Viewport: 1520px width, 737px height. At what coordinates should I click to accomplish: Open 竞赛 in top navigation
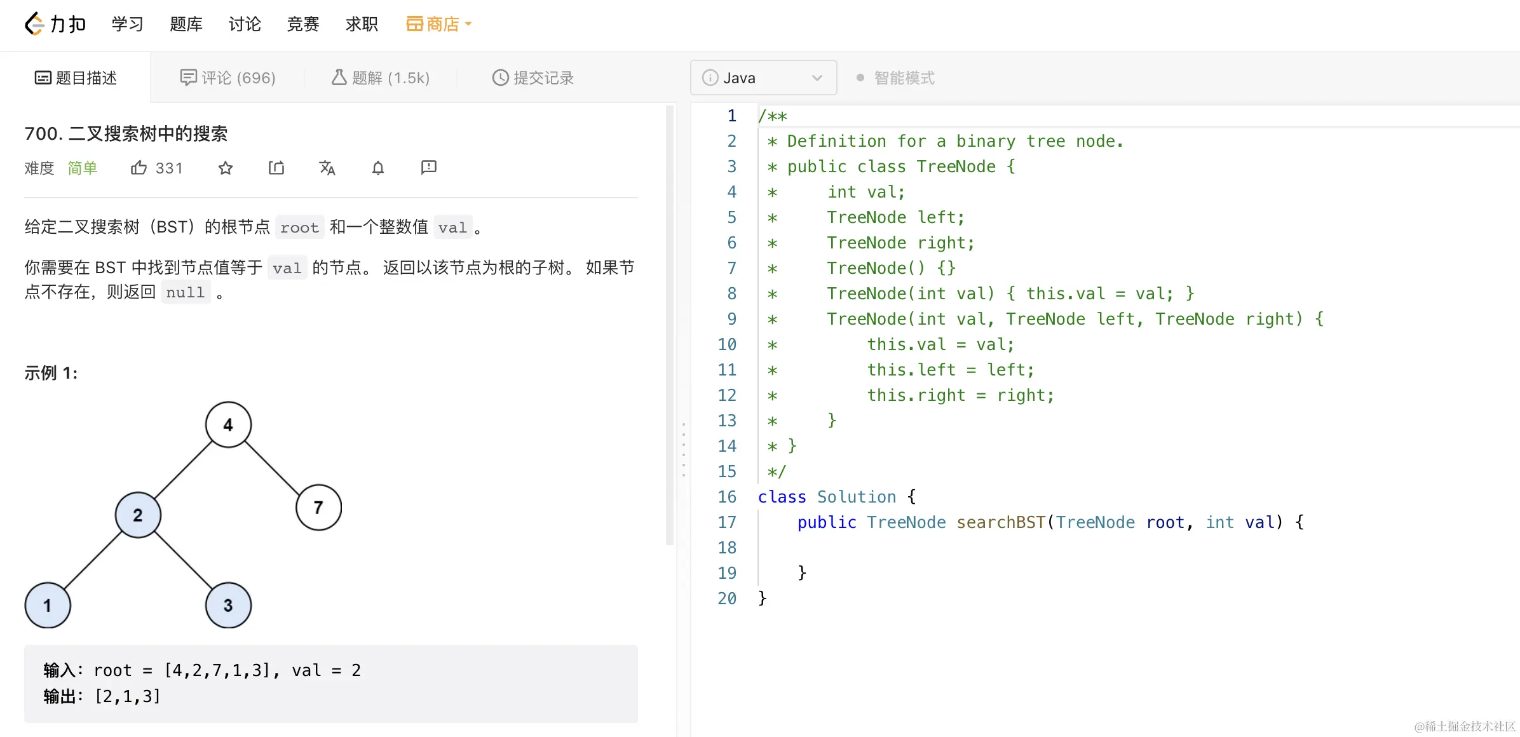pos(302,24)
